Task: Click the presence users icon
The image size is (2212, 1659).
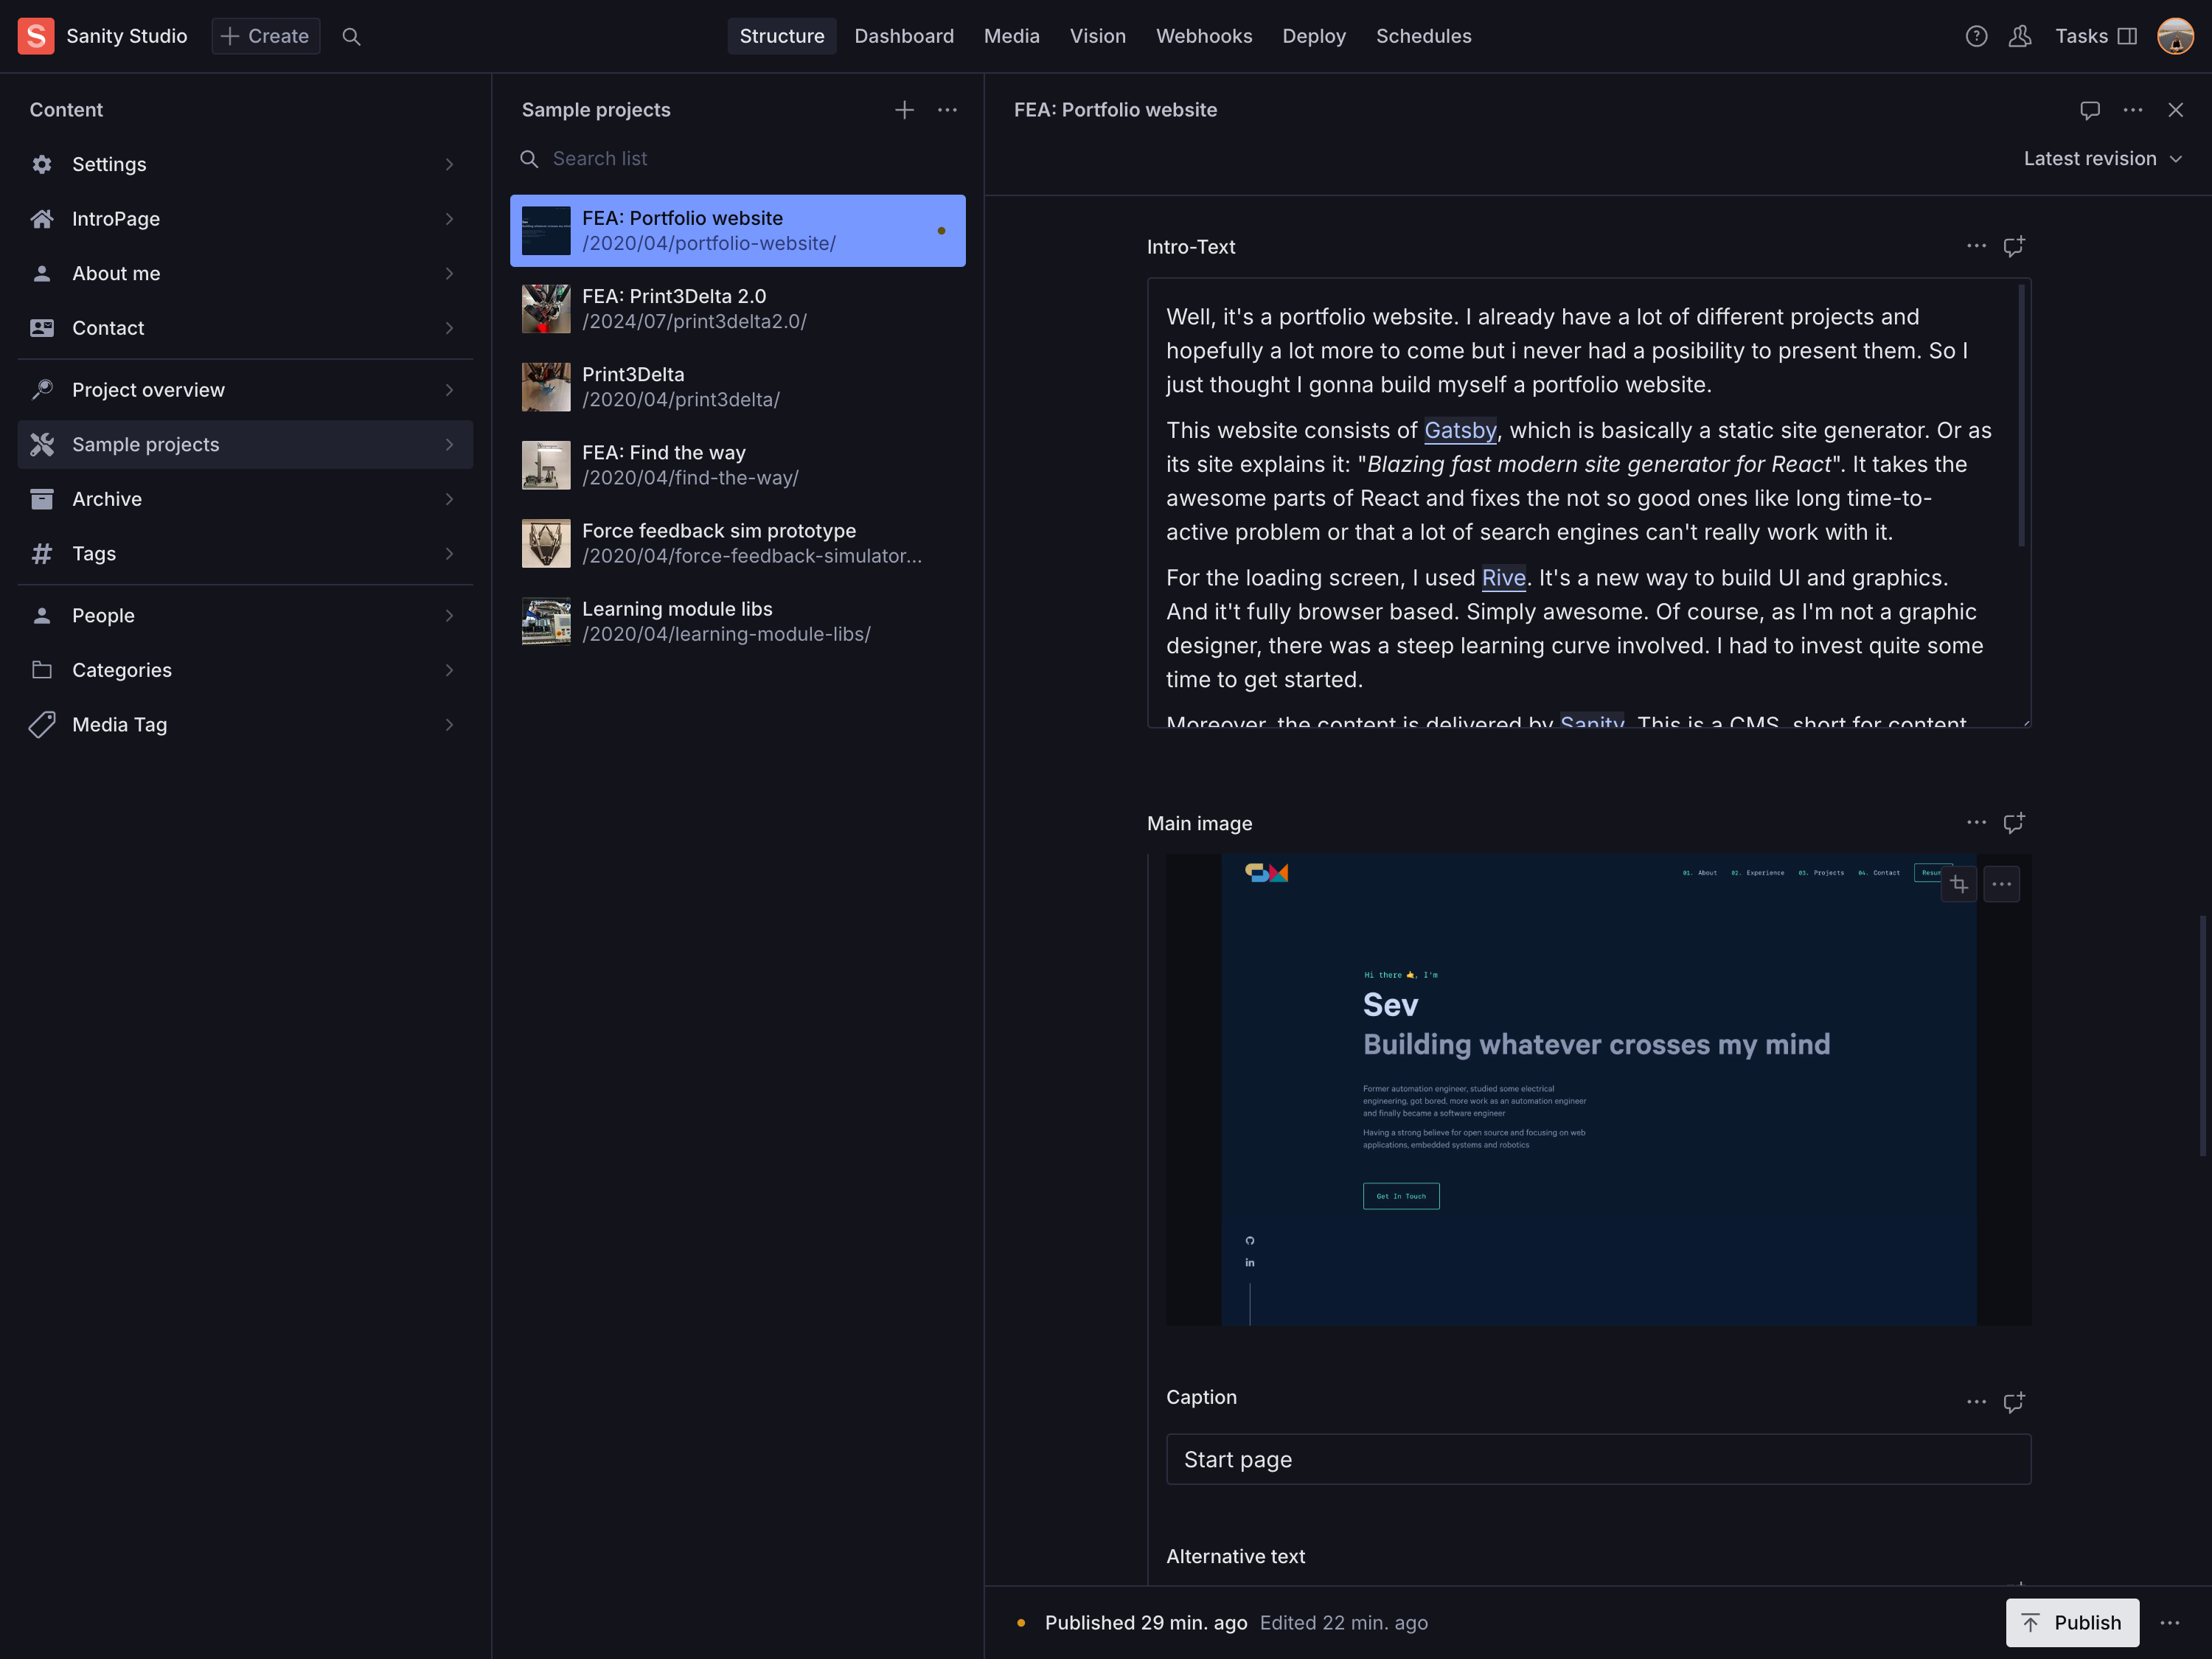Action: (2020, 36)
